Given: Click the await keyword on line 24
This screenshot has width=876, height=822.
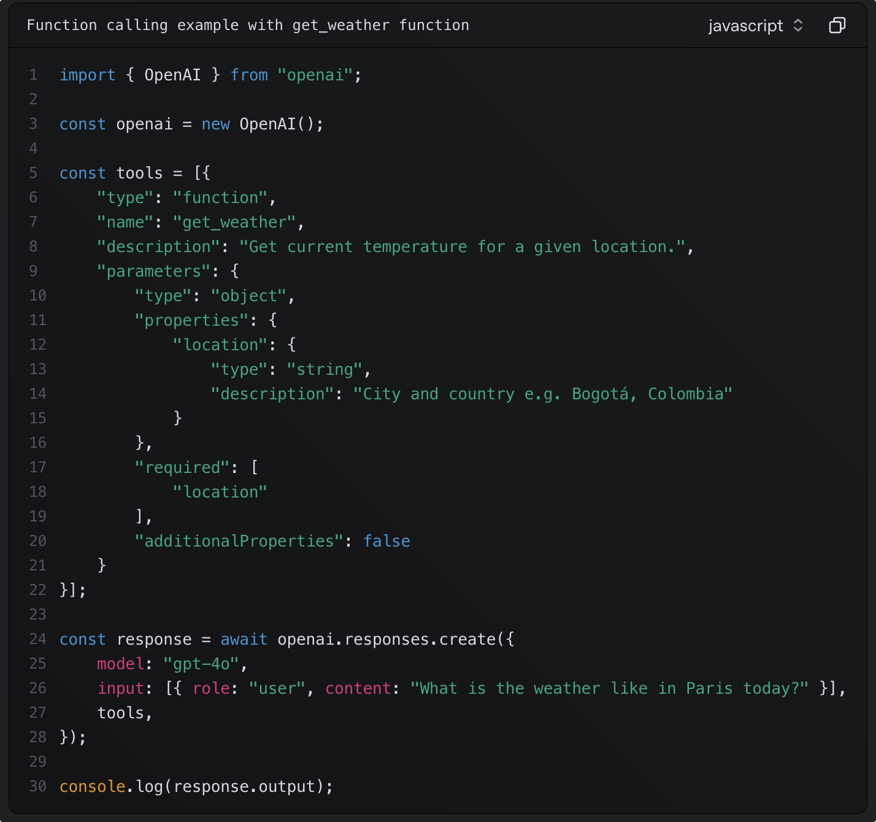Looking at the screenshot, I should [x=244, y=639].
